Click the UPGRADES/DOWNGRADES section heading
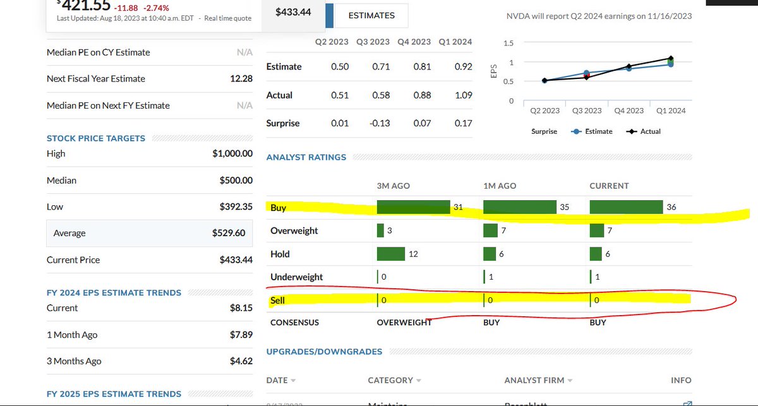Image resolution: width=758 pixels, height=406 pixels. click(x=325, y=352)
